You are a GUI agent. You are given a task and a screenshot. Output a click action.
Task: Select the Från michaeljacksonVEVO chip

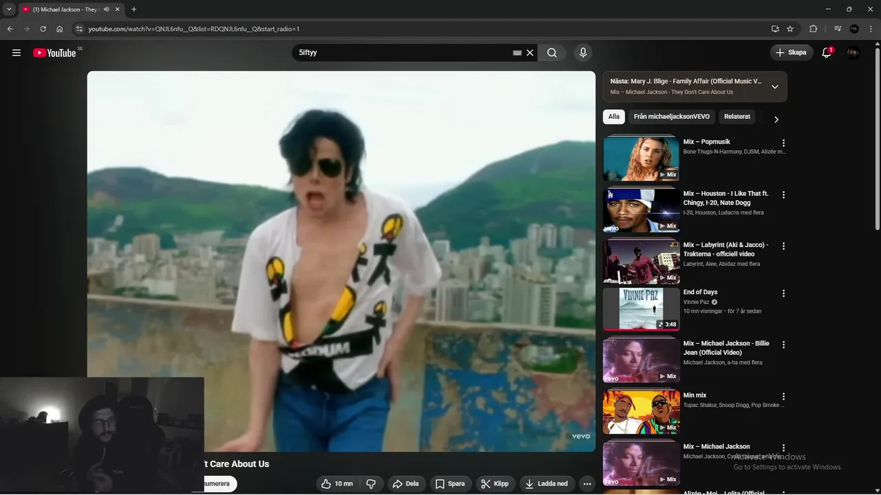(x=672, y=117)
